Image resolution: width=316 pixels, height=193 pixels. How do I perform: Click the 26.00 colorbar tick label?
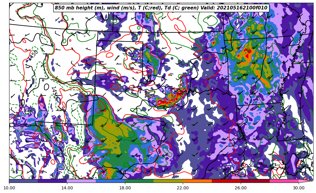point(241,188)
